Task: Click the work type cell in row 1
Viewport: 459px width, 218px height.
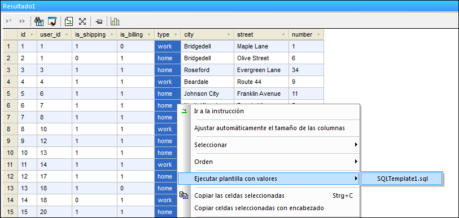Action: coord(168,46)
